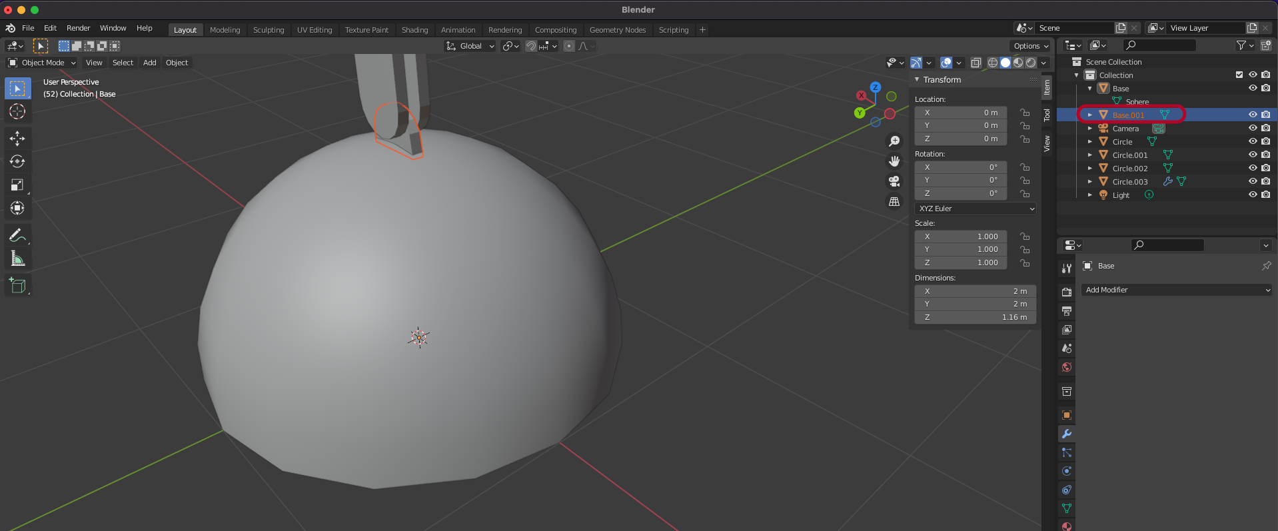Open the Render menu

click(78, 28)
